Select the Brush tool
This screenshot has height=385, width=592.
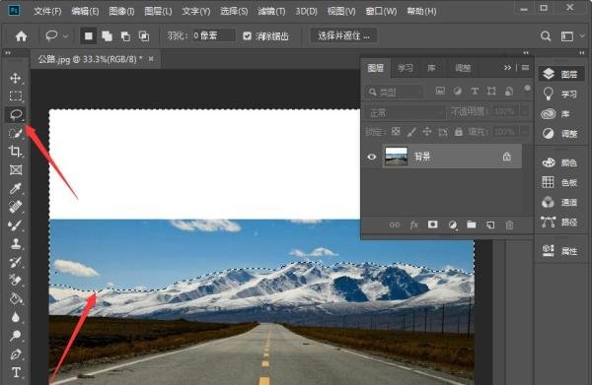click(x=15, y=225)
